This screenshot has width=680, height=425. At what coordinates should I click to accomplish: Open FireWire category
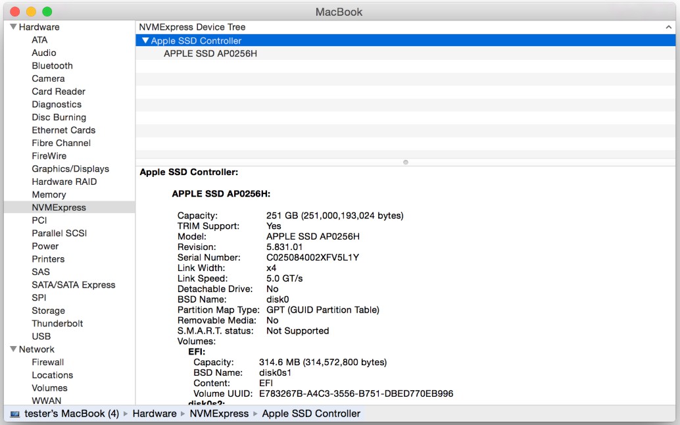pos(49,156)
